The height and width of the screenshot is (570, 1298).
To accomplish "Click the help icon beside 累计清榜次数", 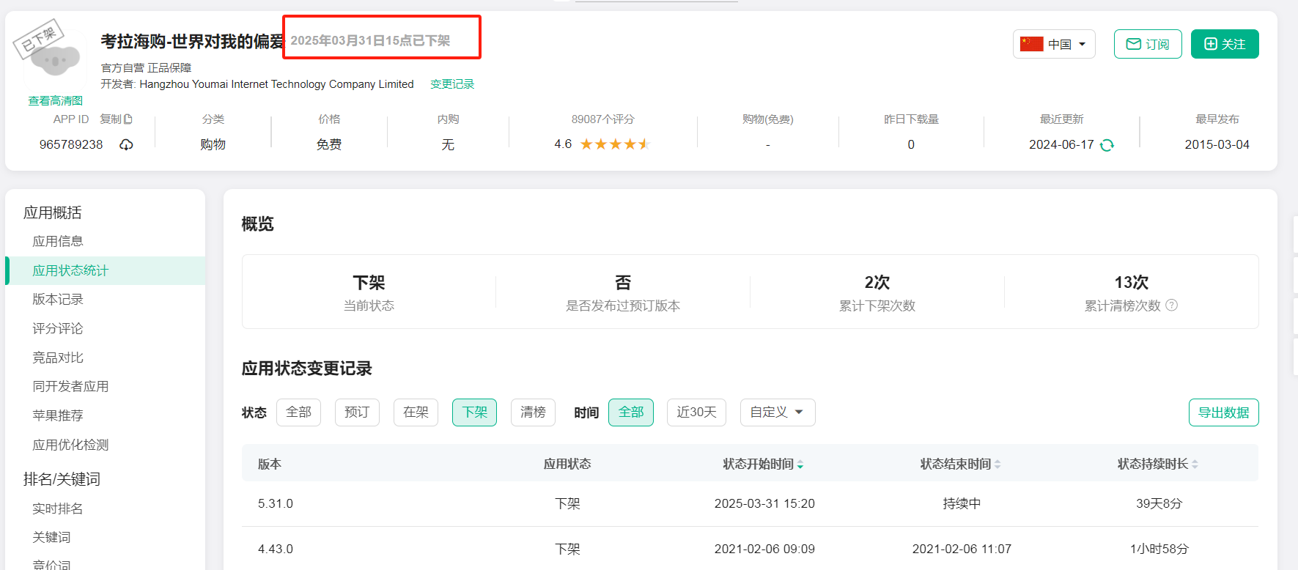I will [x=1171, y=305].
